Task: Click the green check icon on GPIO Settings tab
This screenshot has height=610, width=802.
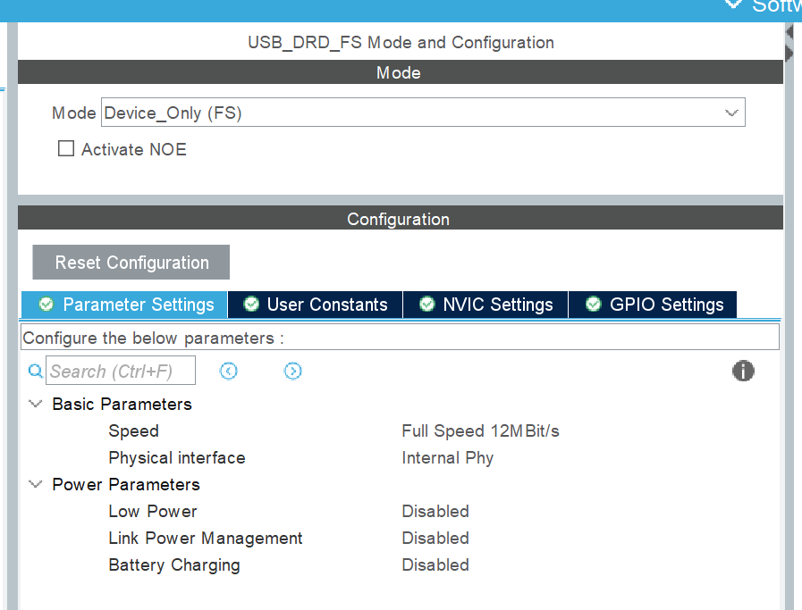Action: pos(593,305)
